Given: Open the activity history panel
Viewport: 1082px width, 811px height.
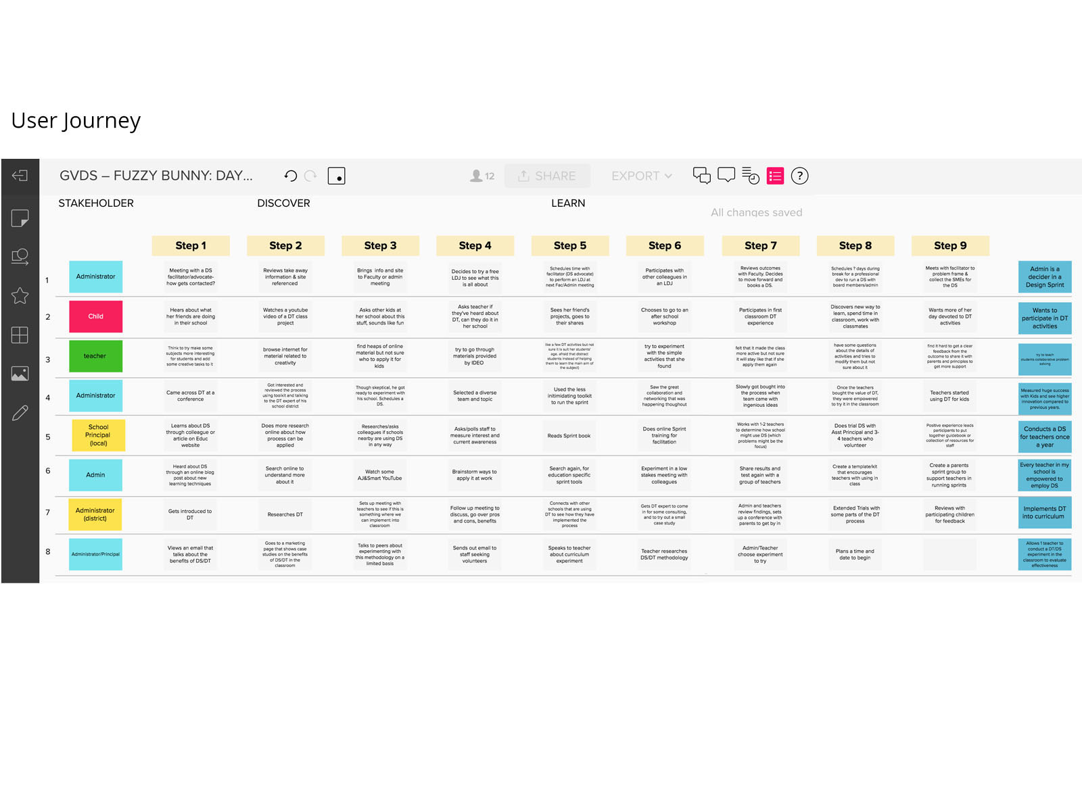Looking at the screenshot, I should tap(751, 175).
